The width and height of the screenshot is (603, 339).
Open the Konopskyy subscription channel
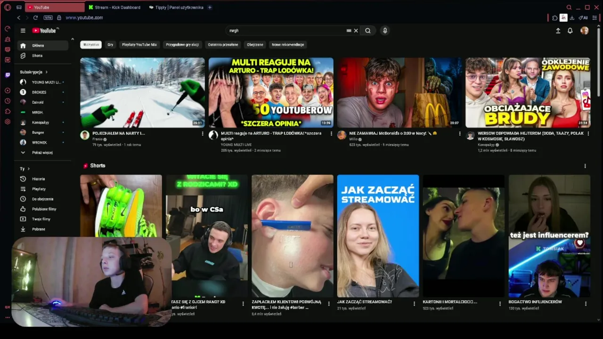pyautogui.click(x=42, y=122)
